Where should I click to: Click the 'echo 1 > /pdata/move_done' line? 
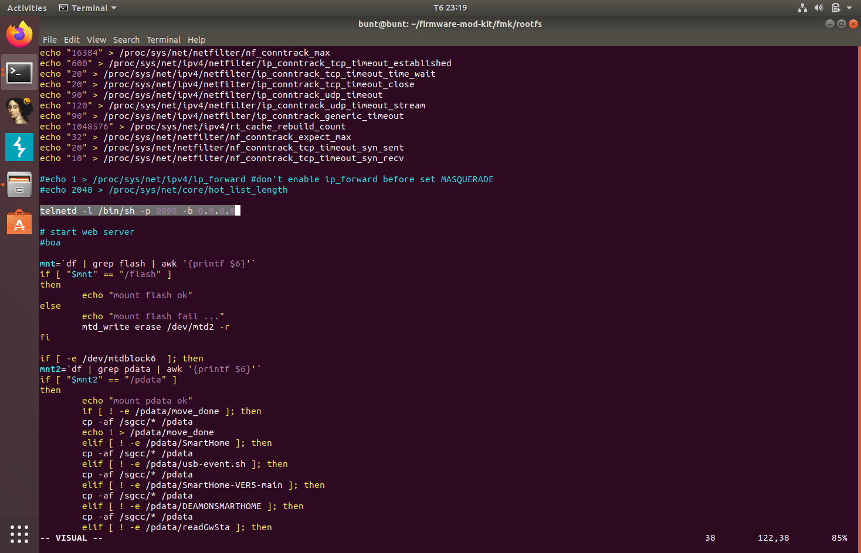[x=148, y=432]
